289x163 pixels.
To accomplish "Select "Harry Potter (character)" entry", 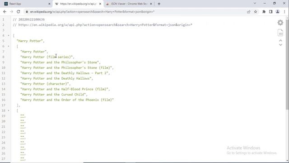I will point(45,84).
